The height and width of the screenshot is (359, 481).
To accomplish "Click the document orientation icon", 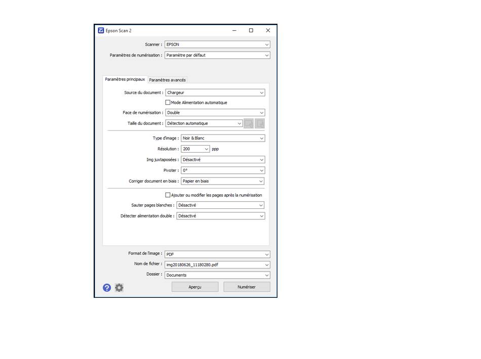I will click(260, 123).
